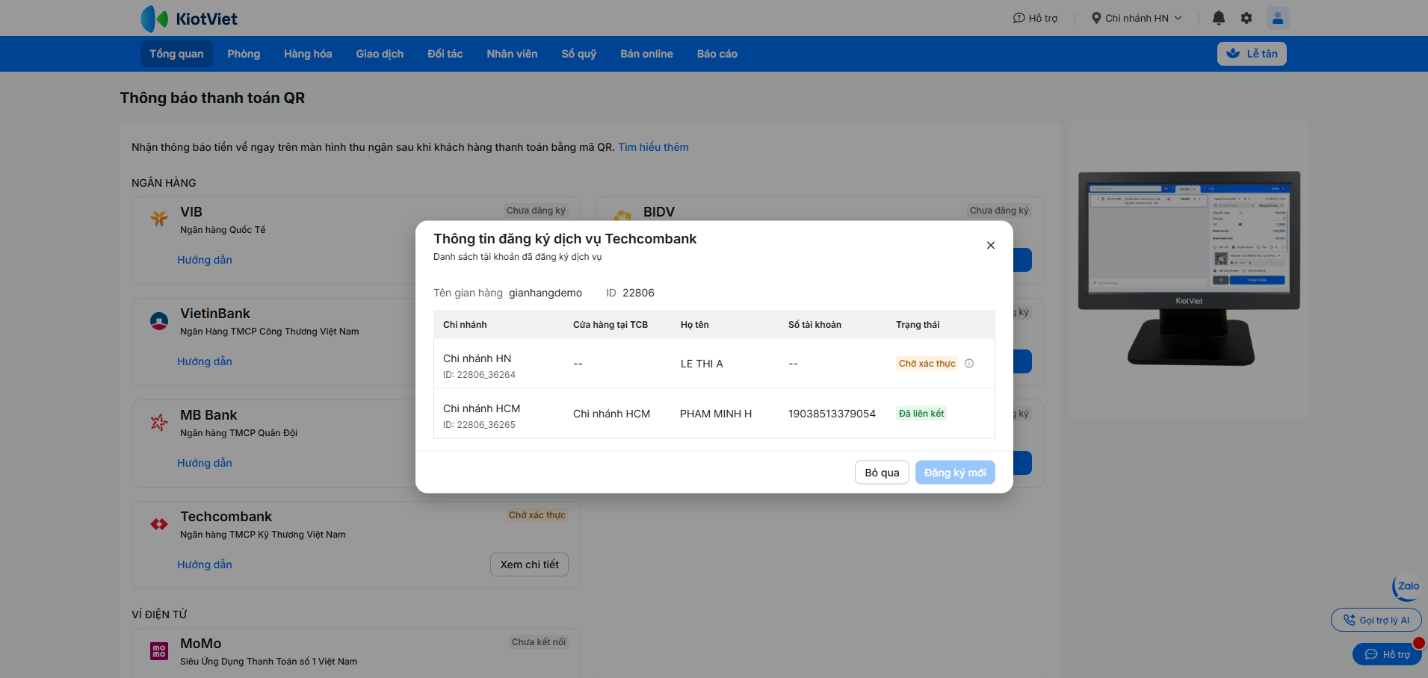Click the Đăng ký mới button
This screenshot has width=1428, height=678.
click(954, 473)
